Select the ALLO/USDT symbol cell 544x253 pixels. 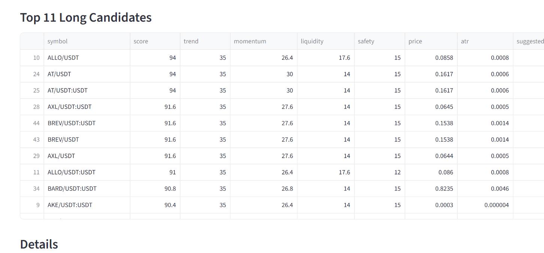point(87,58)
